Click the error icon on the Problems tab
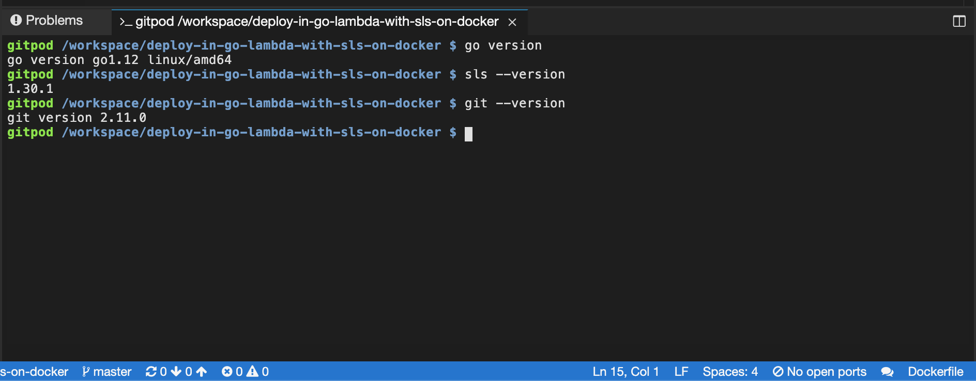The height and width of the screenshot is (381, 976). coord(17,20)
